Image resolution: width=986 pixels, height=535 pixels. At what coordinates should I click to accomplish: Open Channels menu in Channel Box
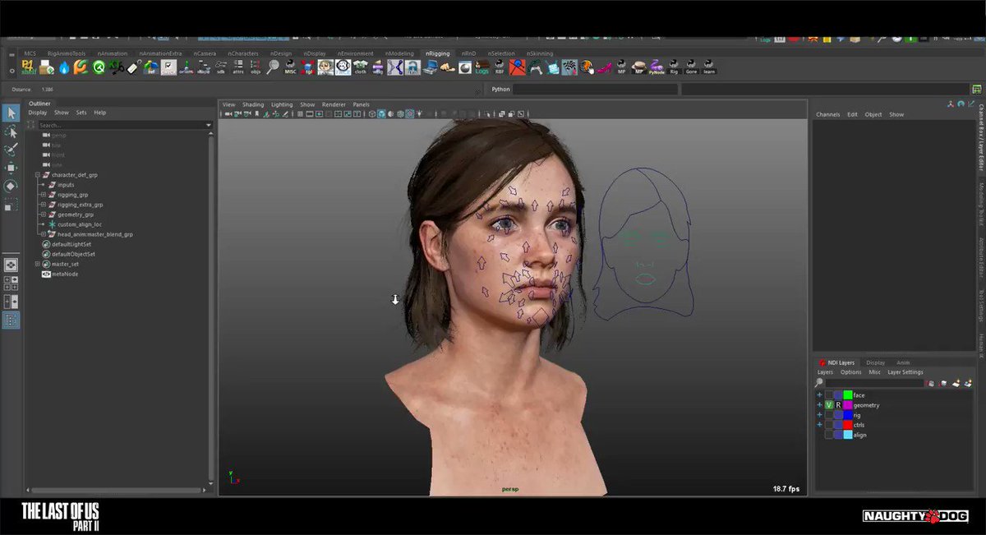(828, 114)
